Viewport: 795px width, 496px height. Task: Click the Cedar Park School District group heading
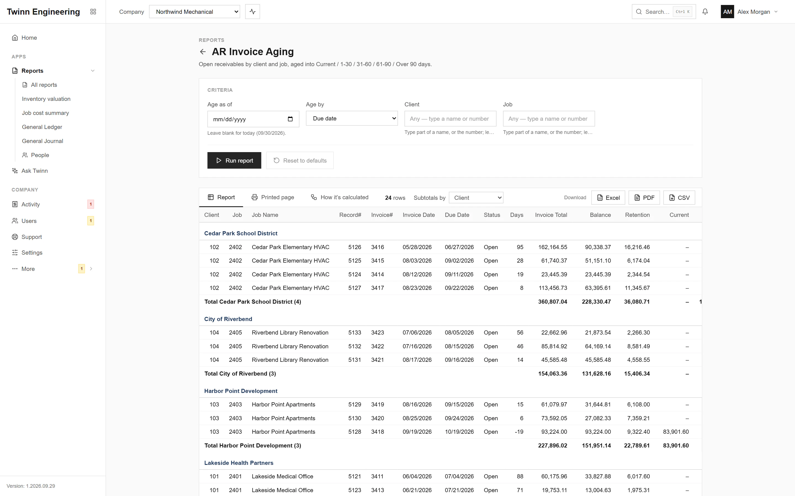[240, 233]
